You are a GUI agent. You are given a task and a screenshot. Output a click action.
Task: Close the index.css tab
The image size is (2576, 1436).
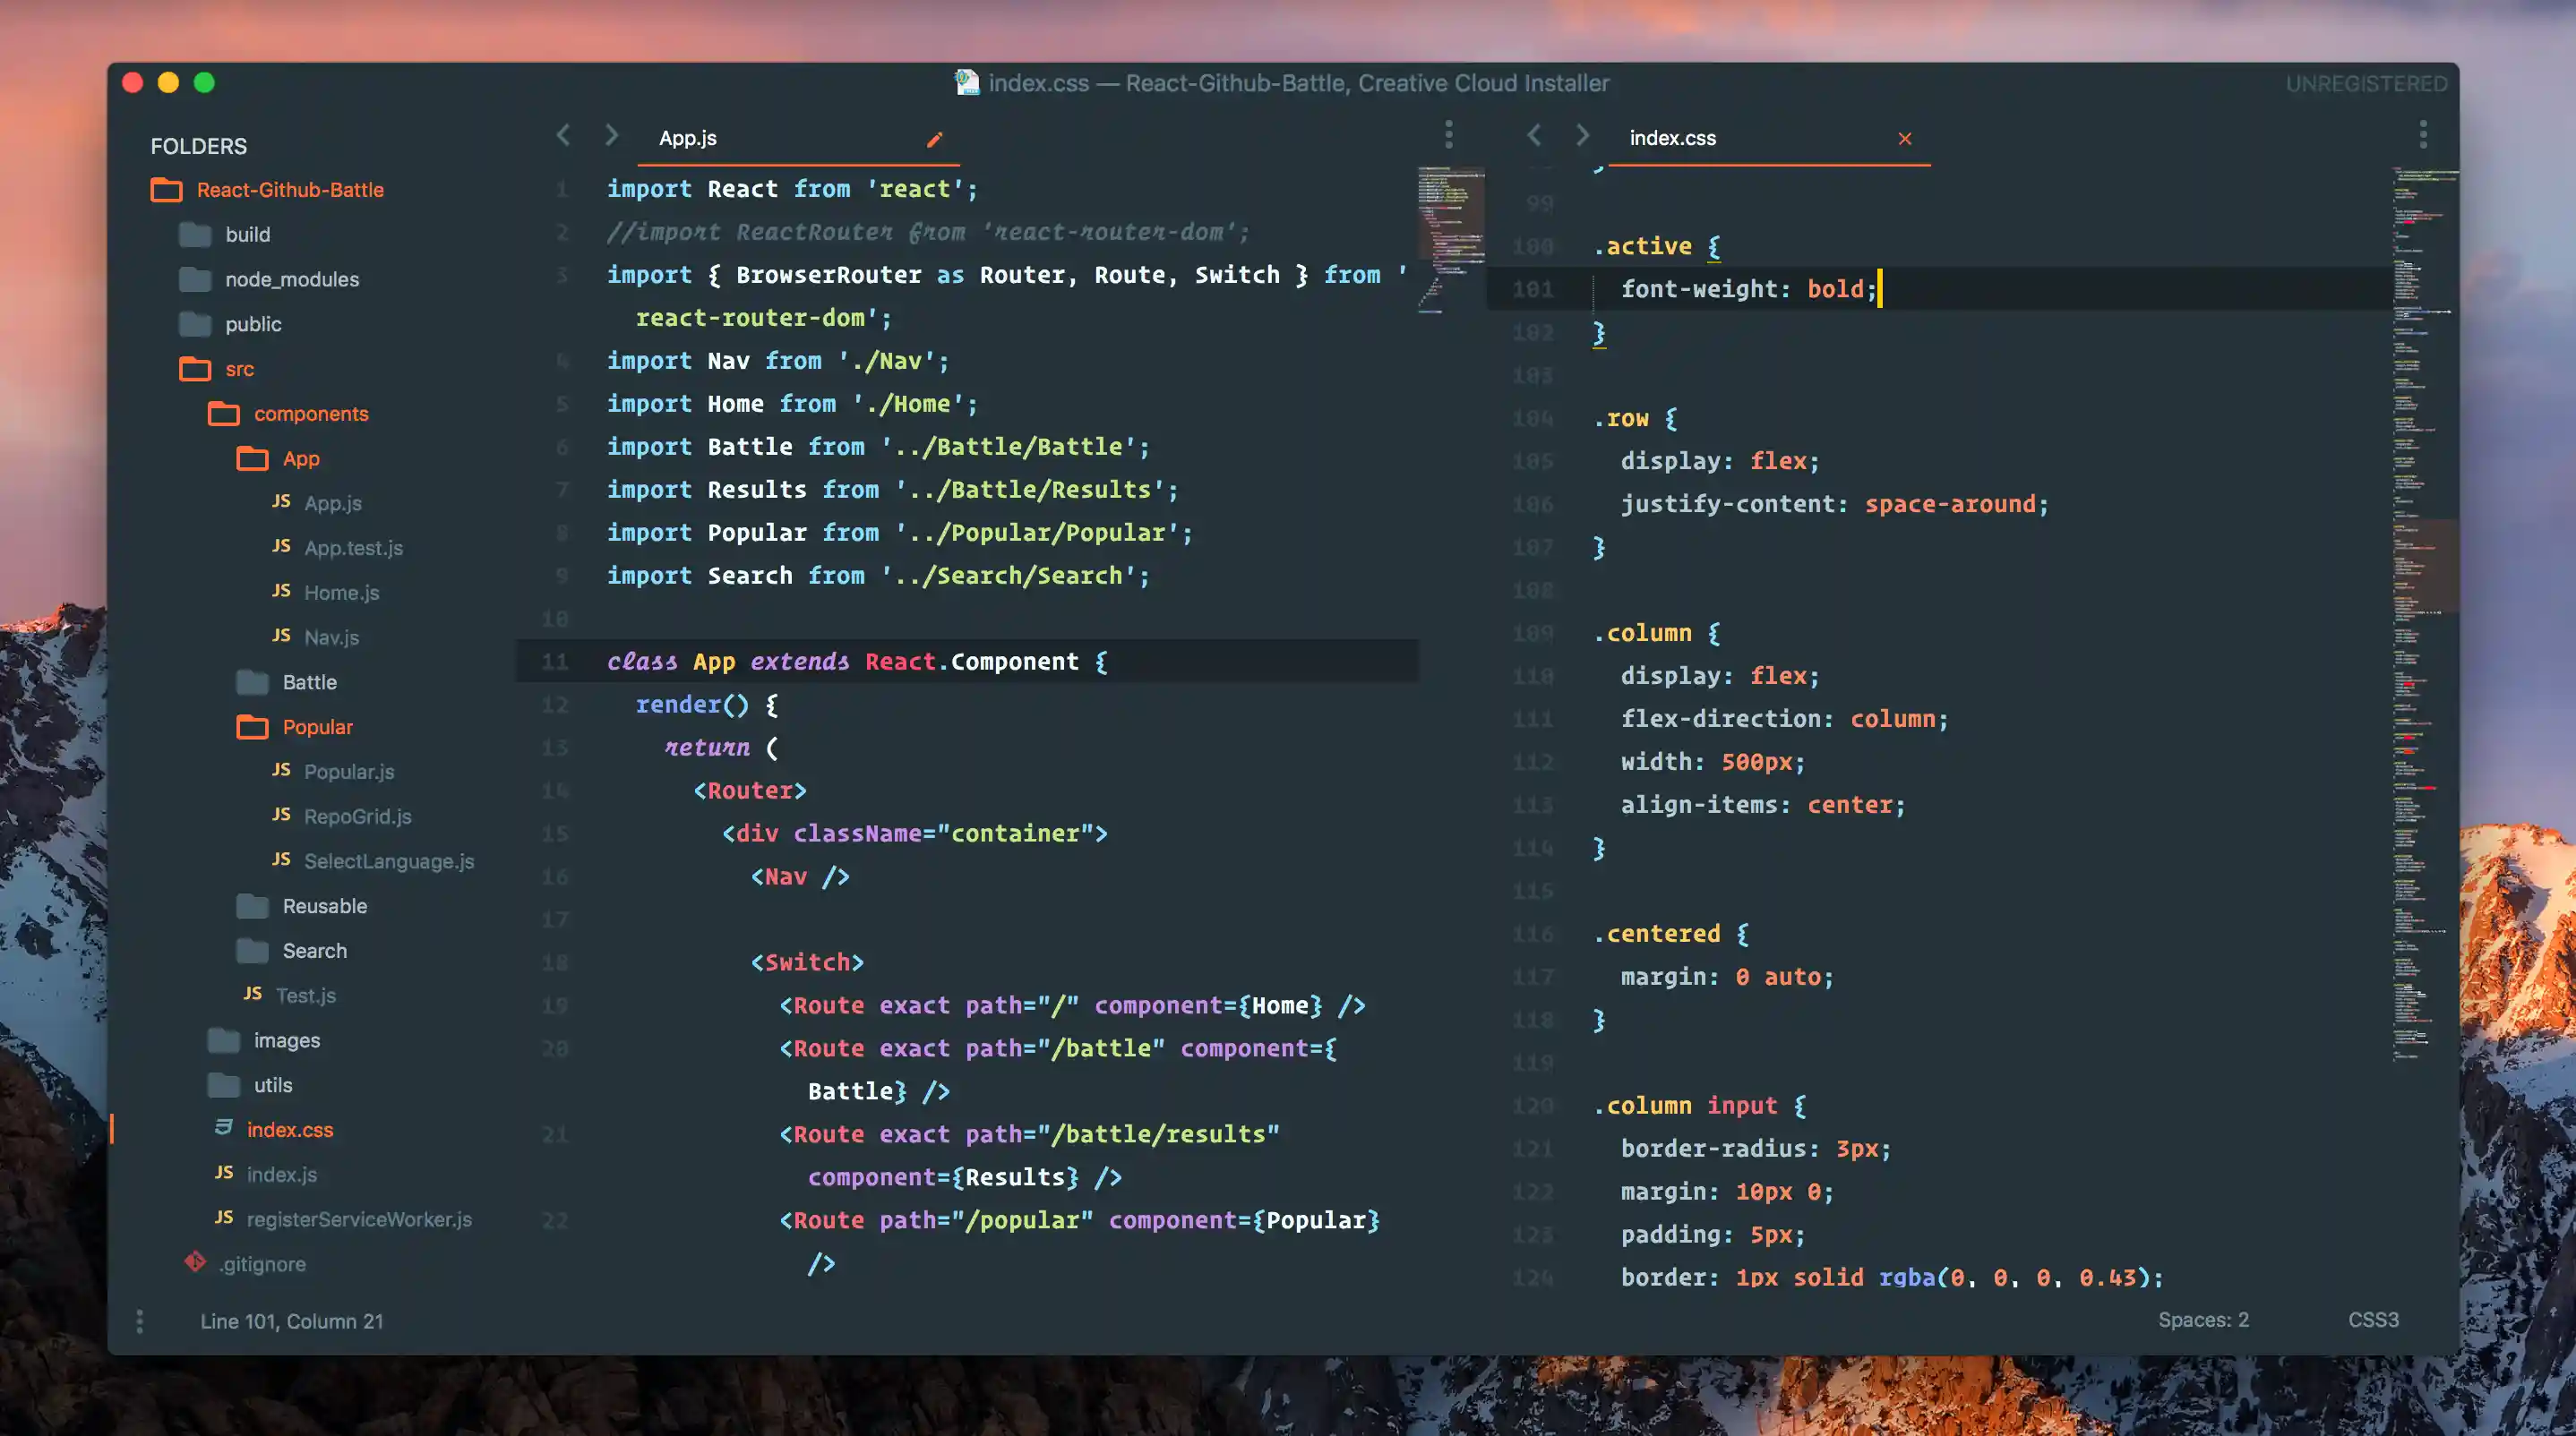[x=1904, y=139]
